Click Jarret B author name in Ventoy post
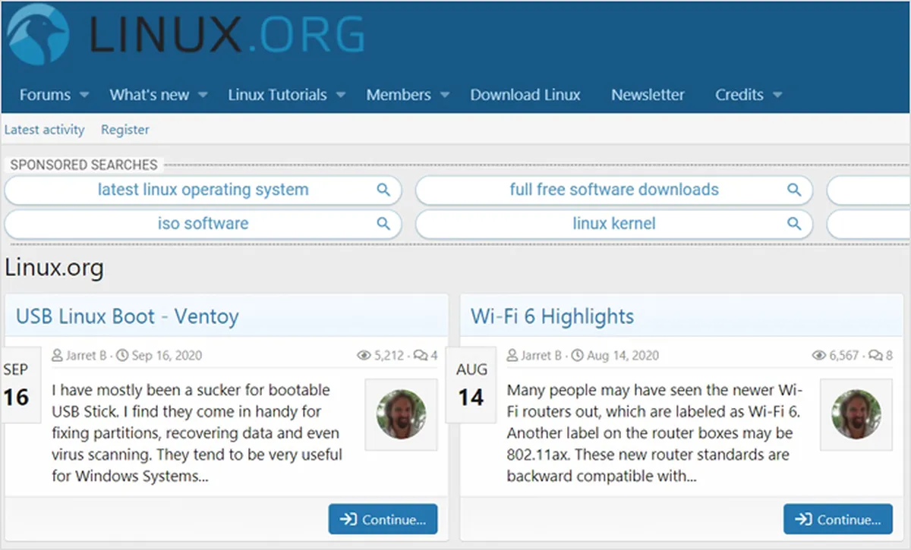 click(x=87, y=355)
